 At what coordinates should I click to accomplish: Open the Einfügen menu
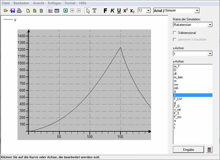[x=54, y=3]
